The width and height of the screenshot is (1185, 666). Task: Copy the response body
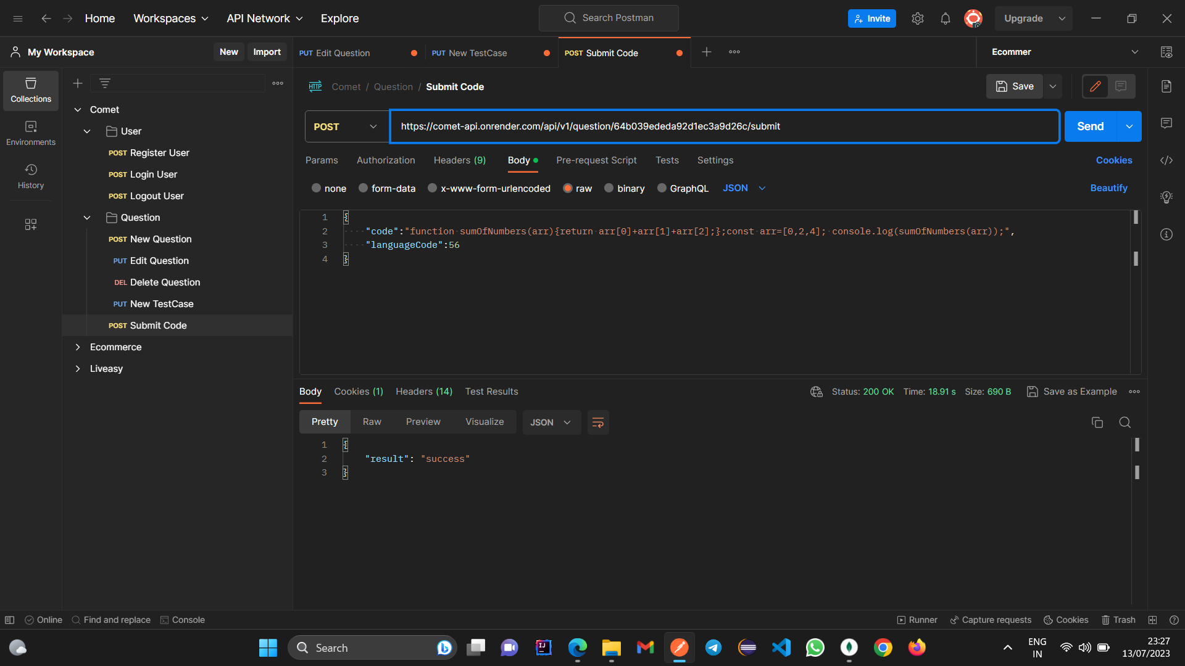click(1097, 422)
